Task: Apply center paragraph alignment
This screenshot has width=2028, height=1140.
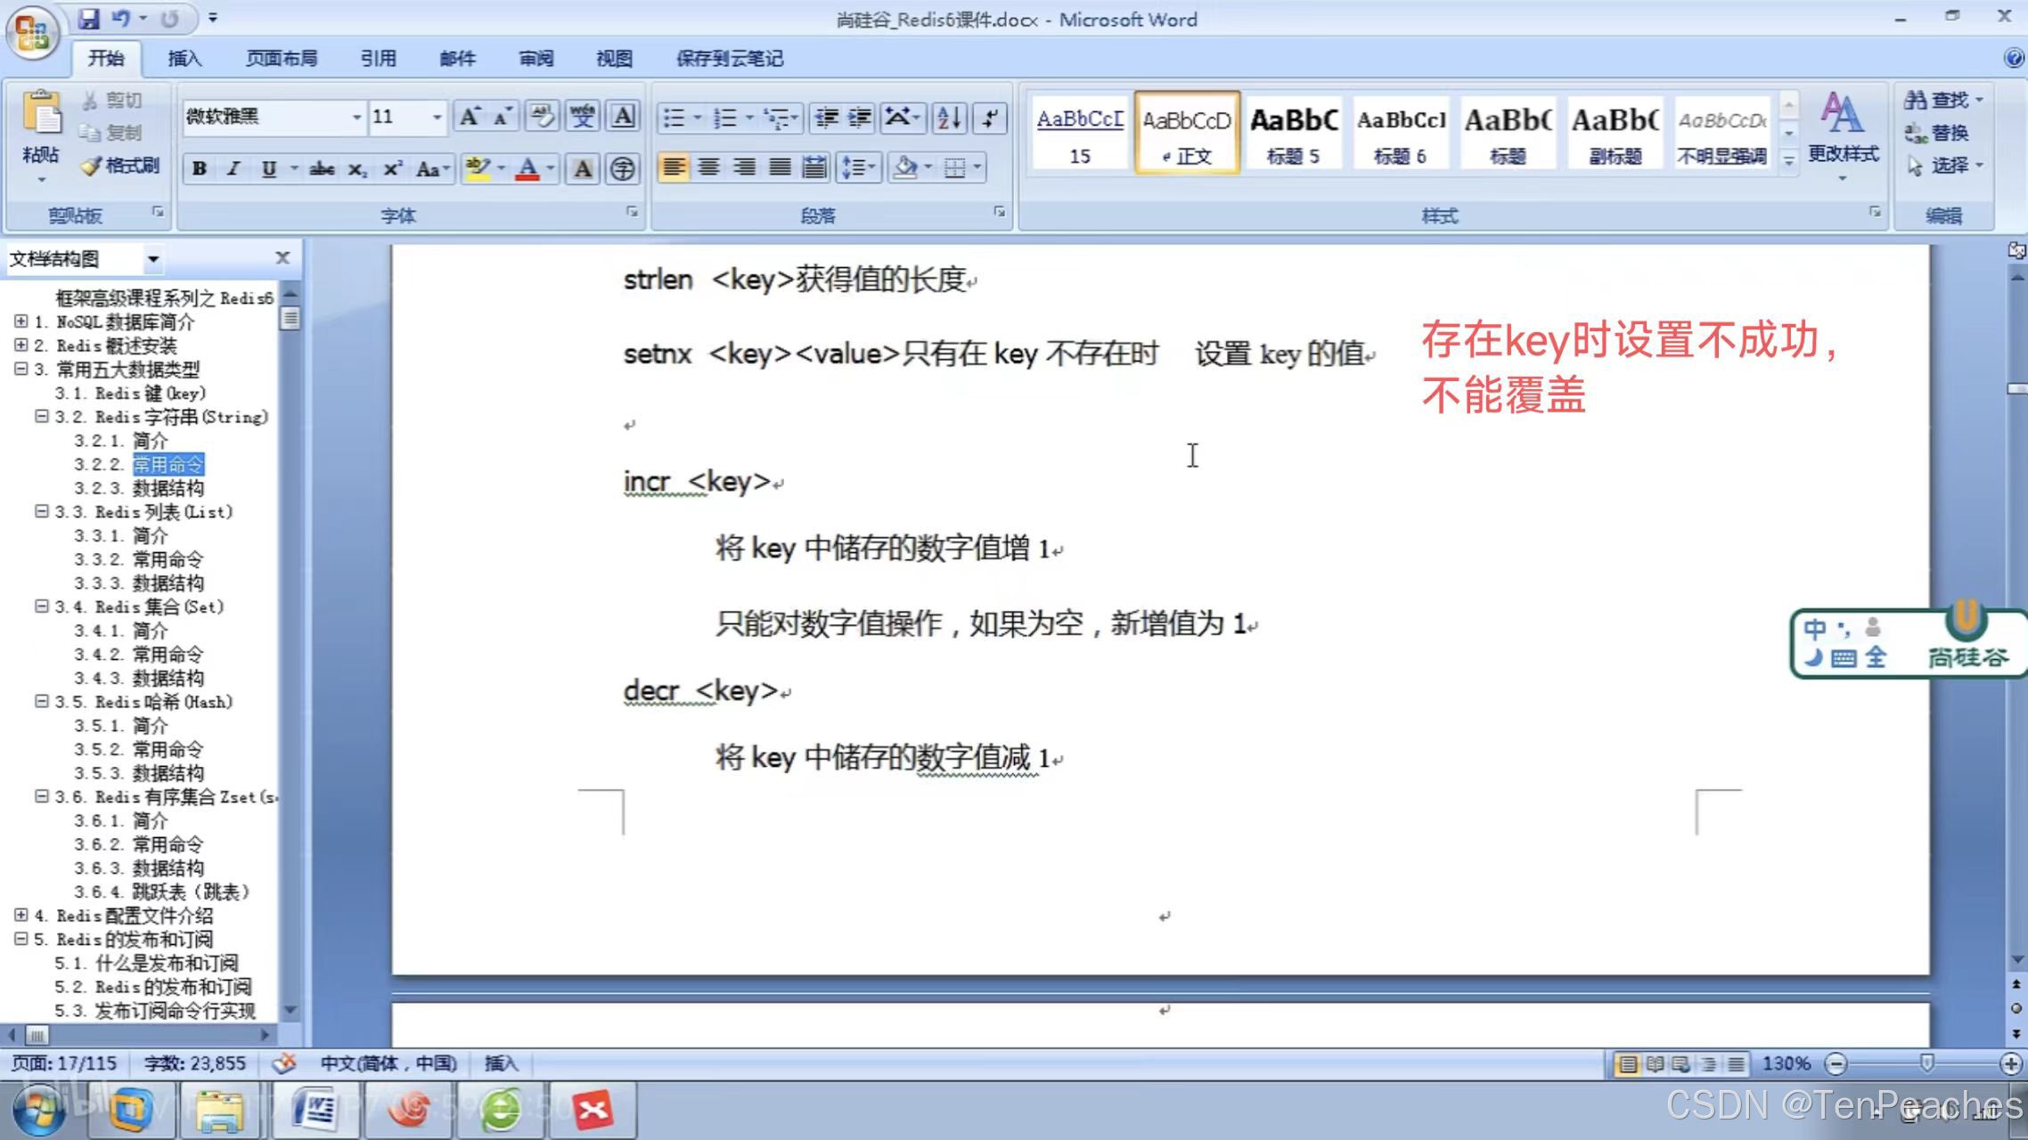Action: point(709,167)
